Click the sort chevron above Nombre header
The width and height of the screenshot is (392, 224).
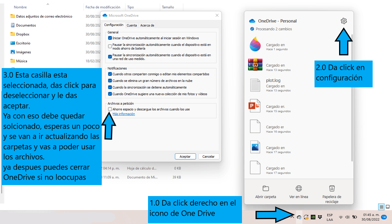click(48, 4)
